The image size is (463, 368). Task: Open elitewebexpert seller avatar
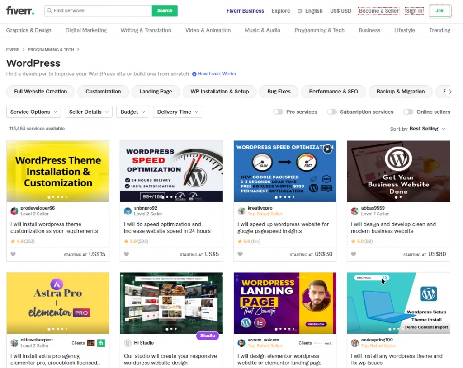point(14,343)
